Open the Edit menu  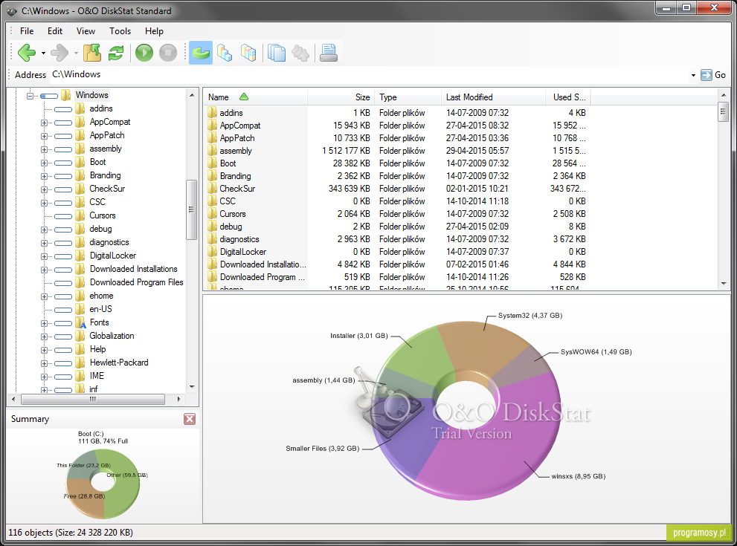point(55,31)
